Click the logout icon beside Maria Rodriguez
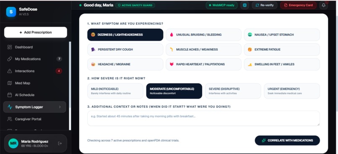 pyautogui.click(x=60, y=144)
